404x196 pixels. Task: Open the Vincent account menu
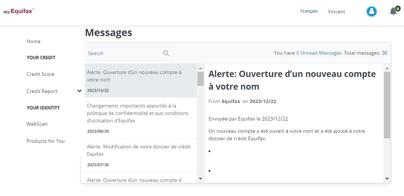click(336, 12)
